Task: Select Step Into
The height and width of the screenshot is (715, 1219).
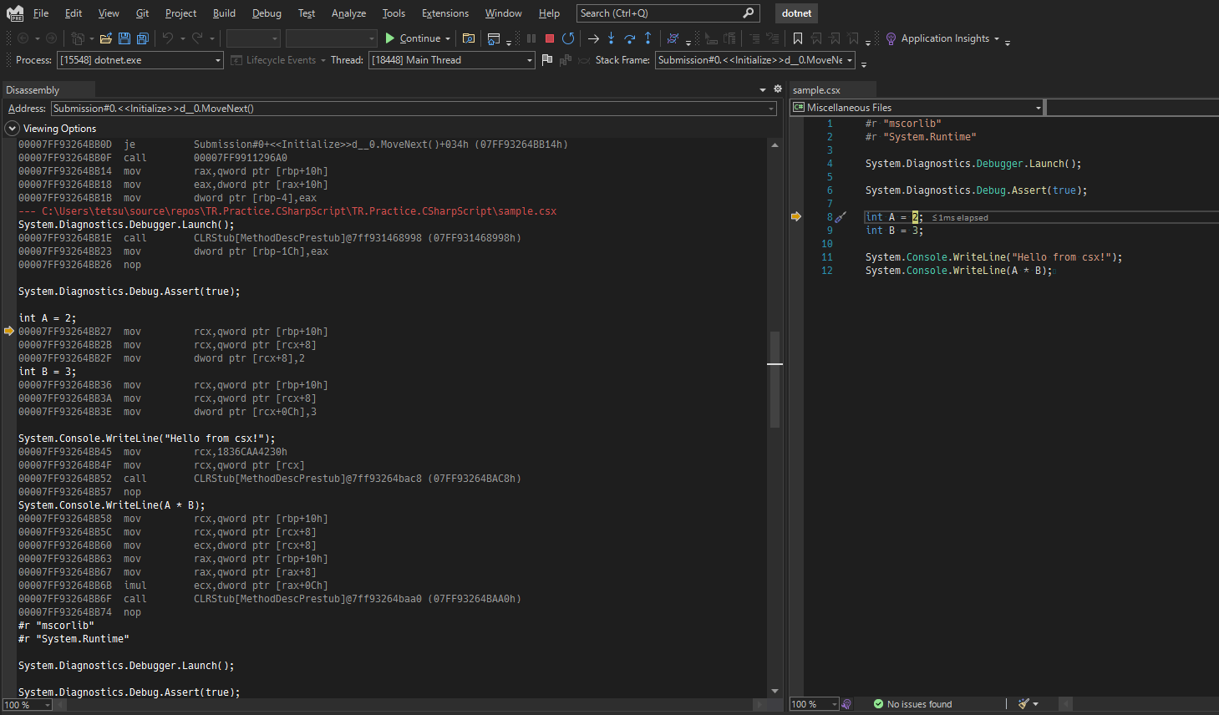Action: click(x=611, y=38)
